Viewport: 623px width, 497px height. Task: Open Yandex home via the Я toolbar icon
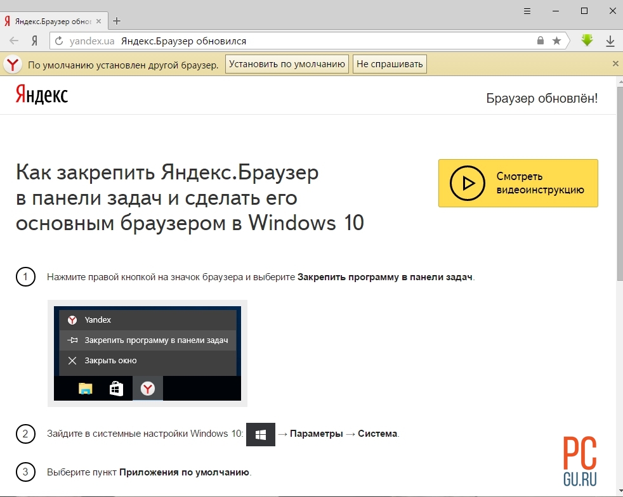34,41
